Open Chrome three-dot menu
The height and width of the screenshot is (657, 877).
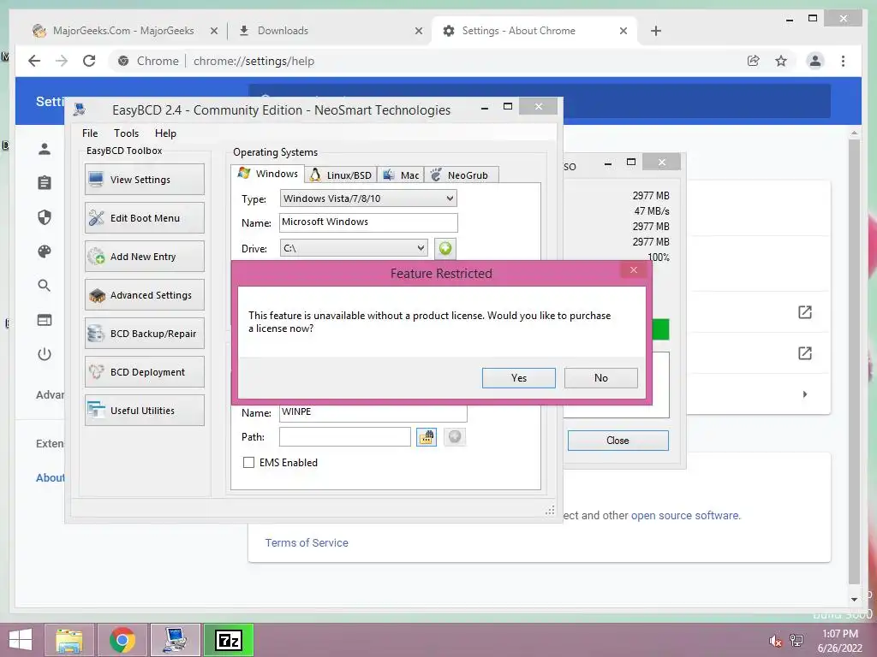click(843, 61)
